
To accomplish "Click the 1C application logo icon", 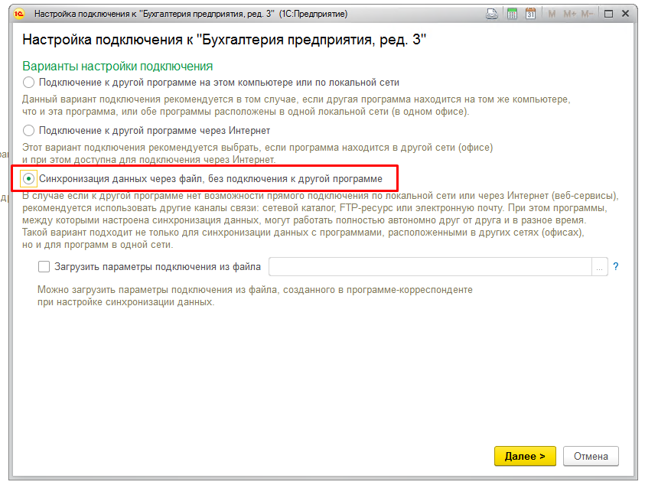I will pos(18,14).
